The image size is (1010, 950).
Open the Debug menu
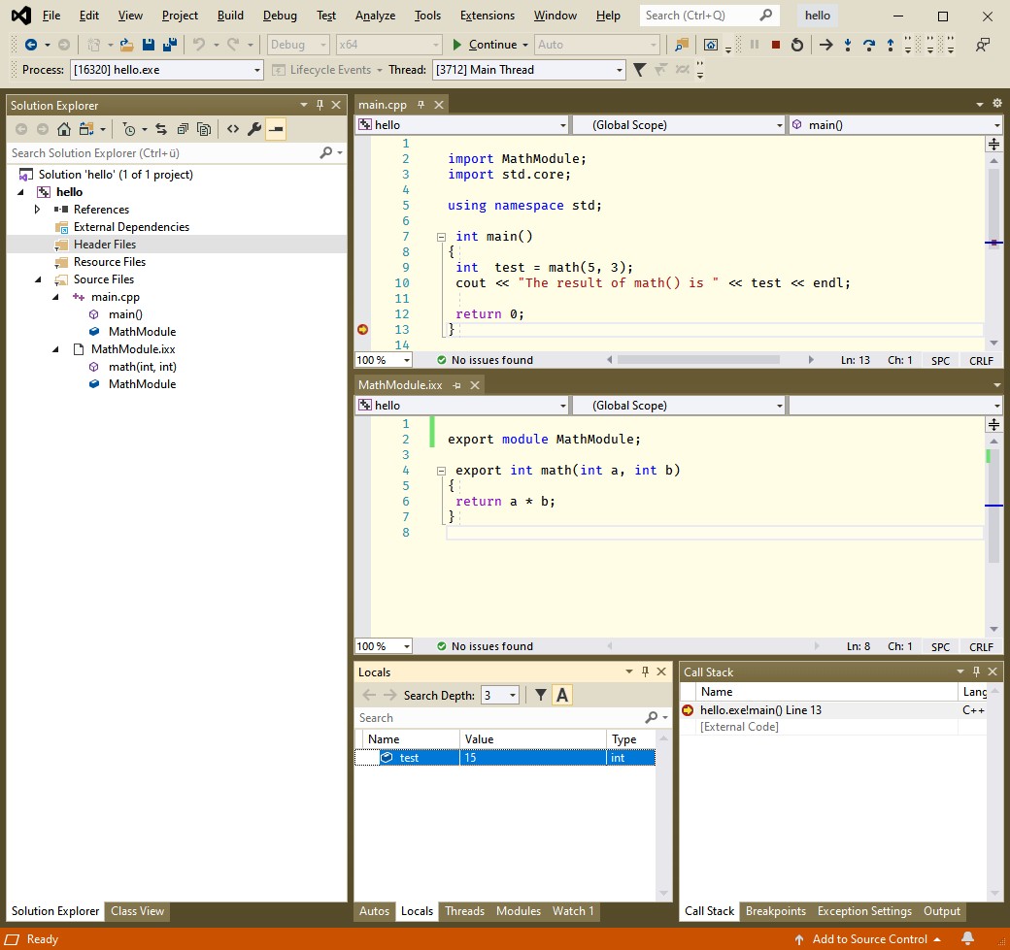280,16
